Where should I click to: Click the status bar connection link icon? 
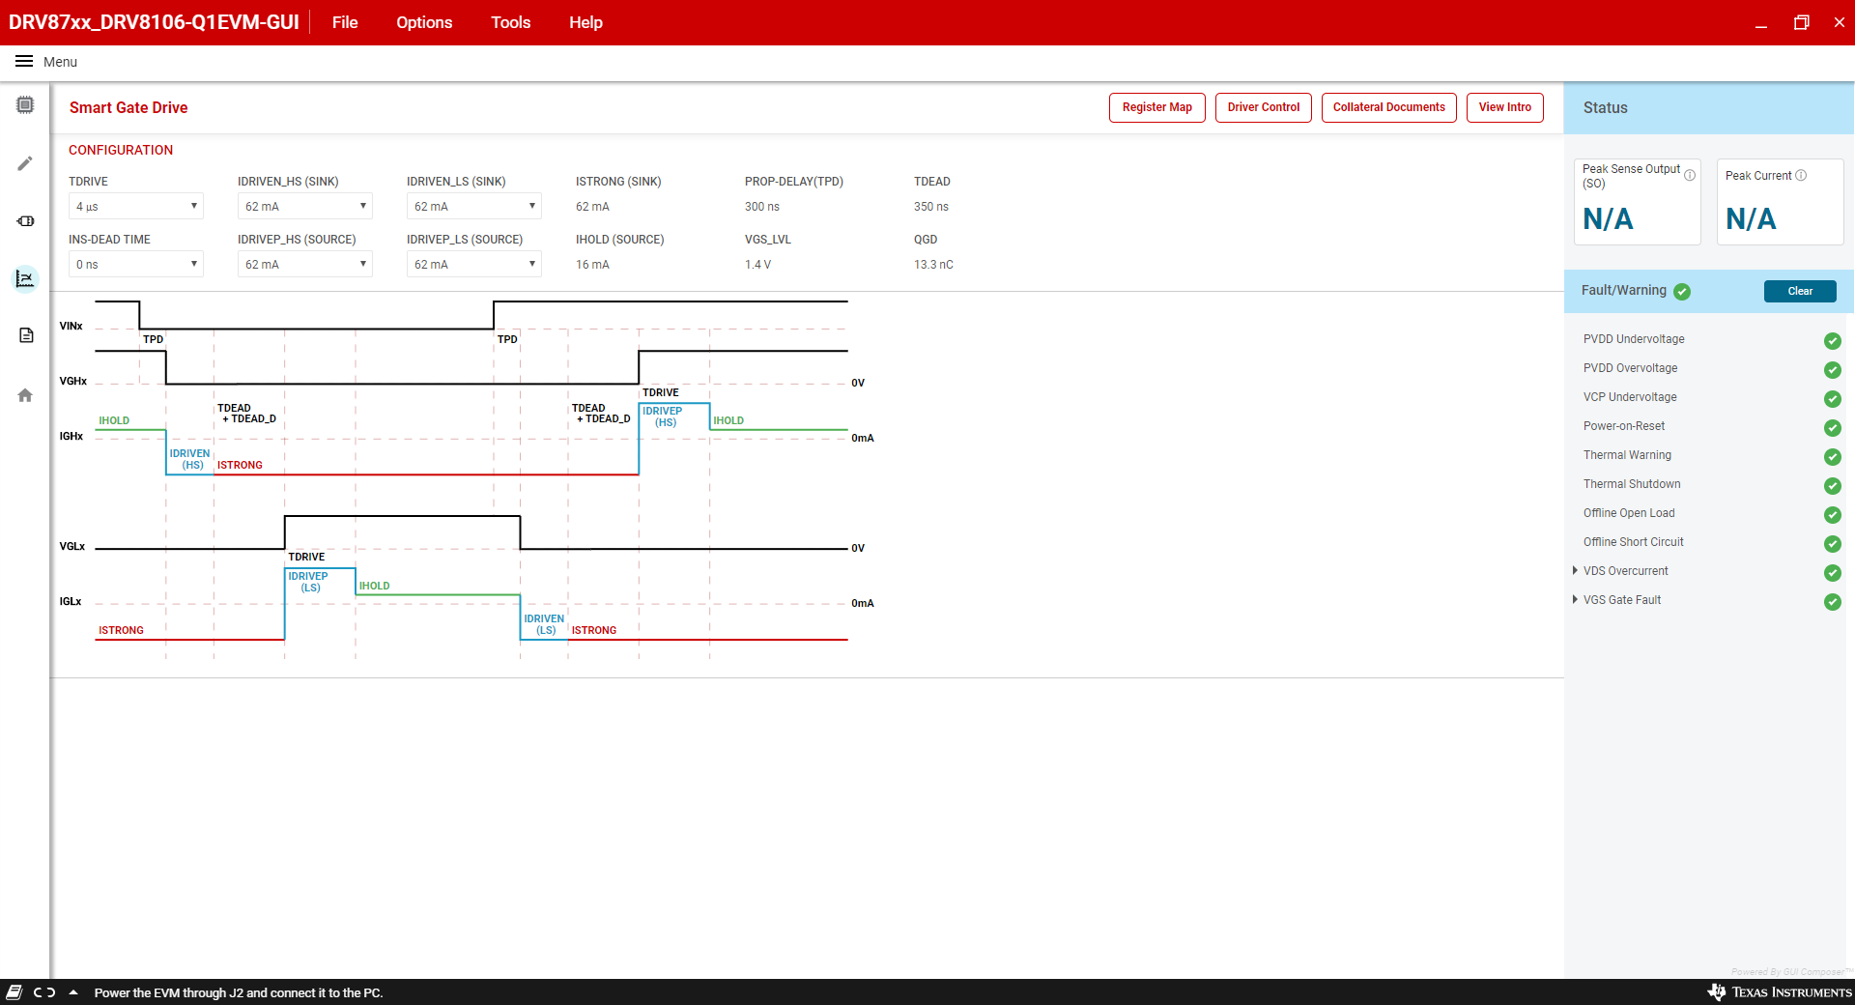[x=44, y=992]
